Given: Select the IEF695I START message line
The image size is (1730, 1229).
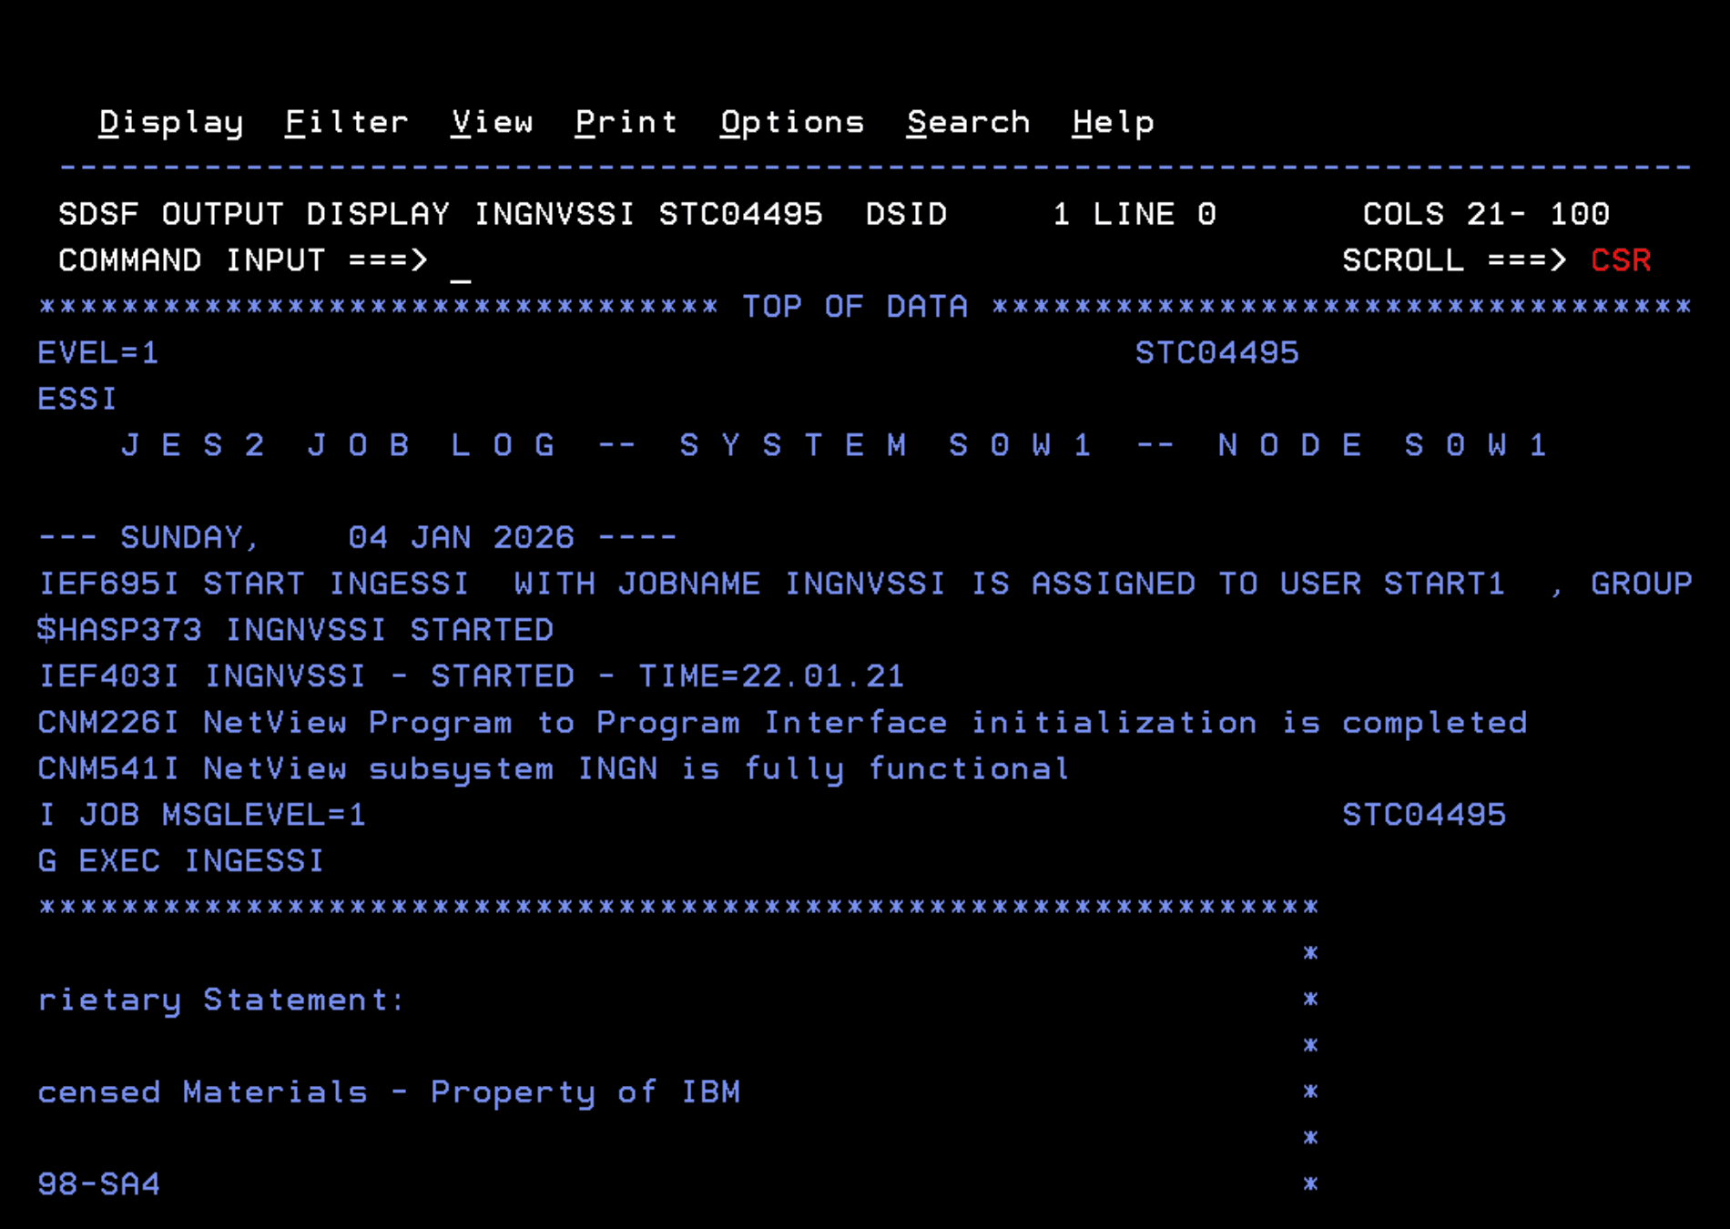Looking at the screenshot, I should click(637, 584).
